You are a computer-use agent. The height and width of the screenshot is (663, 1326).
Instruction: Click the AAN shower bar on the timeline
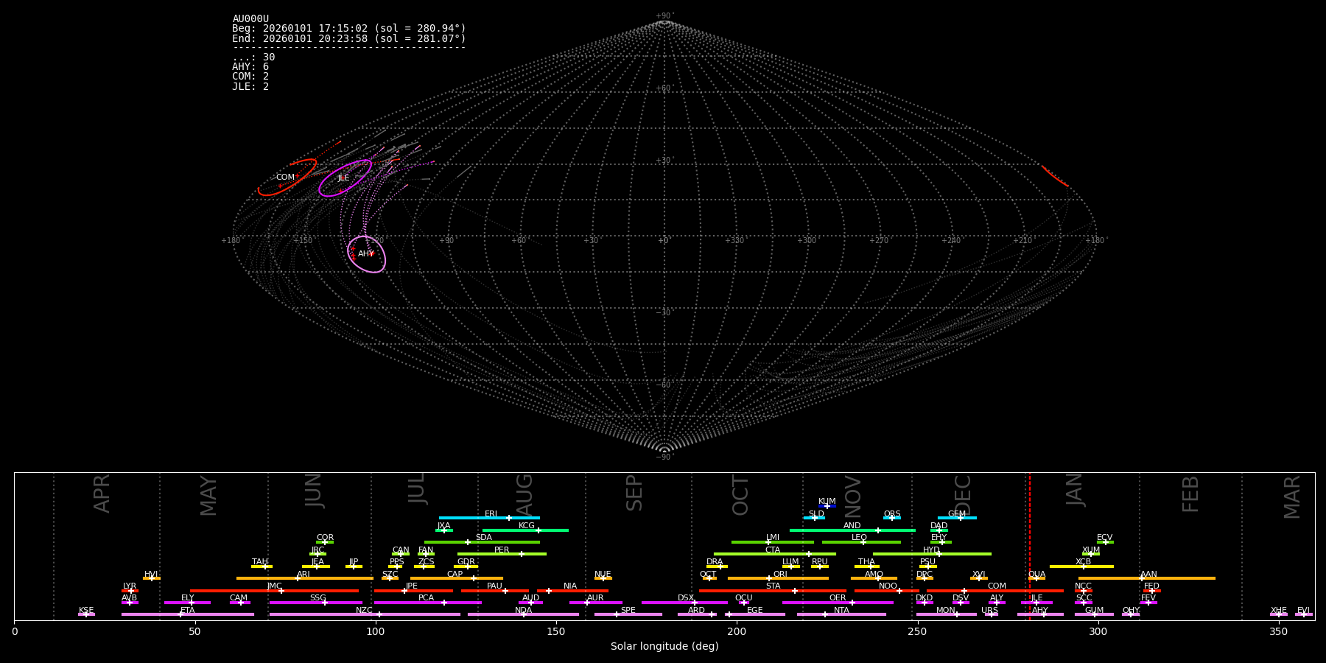[1147, 578]
